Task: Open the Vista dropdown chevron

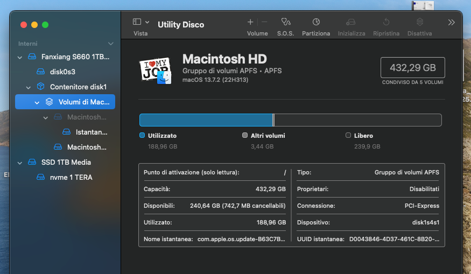Action: pos(147,22)
